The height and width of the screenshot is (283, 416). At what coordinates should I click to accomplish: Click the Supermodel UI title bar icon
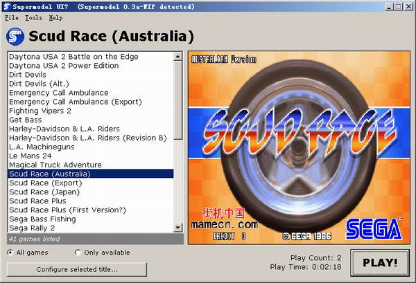coord(7,6)
